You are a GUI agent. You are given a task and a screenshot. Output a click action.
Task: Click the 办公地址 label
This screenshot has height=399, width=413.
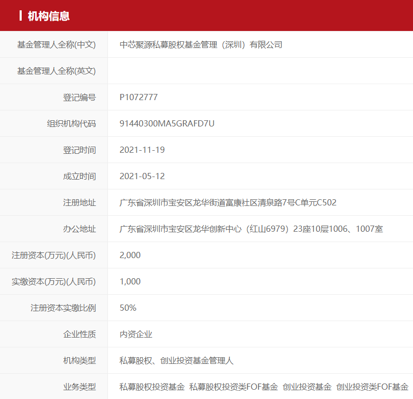click(80, 229)
